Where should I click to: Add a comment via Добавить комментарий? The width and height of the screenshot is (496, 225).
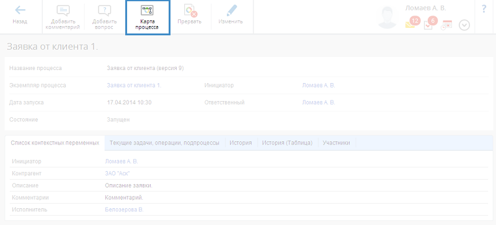click(63, 17)
